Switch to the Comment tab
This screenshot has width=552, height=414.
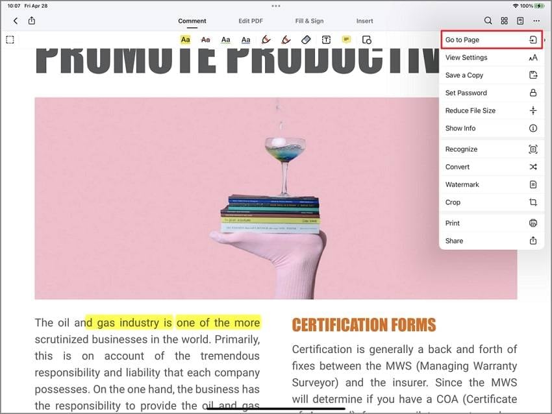[192, 21]
